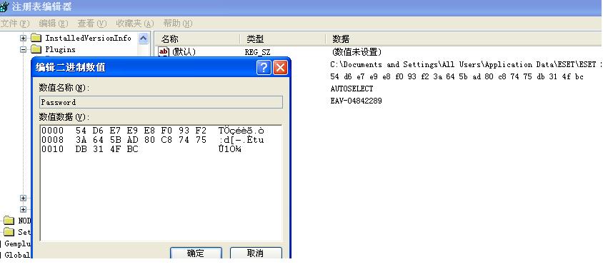Click the dialog help question-mark button
Viewport: 603px width, 272px height.
(264, 68)
